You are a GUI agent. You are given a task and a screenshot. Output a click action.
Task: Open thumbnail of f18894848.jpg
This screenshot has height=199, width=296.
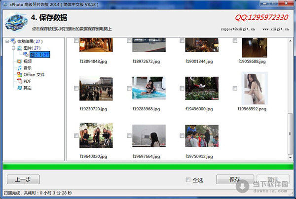click(x=96, y=45)
